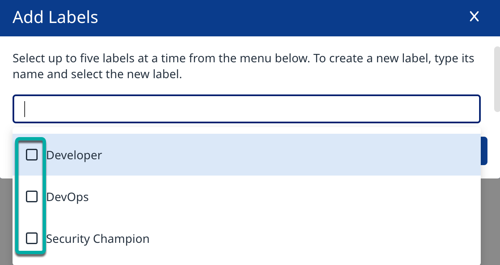Close the Add Labels dialog

coord(474,17)
